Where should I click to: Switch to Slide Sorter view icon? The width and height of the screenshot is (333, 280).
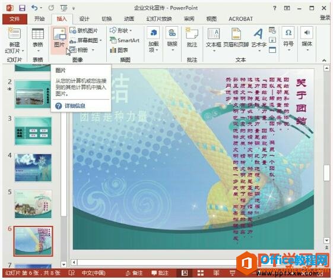200,273
